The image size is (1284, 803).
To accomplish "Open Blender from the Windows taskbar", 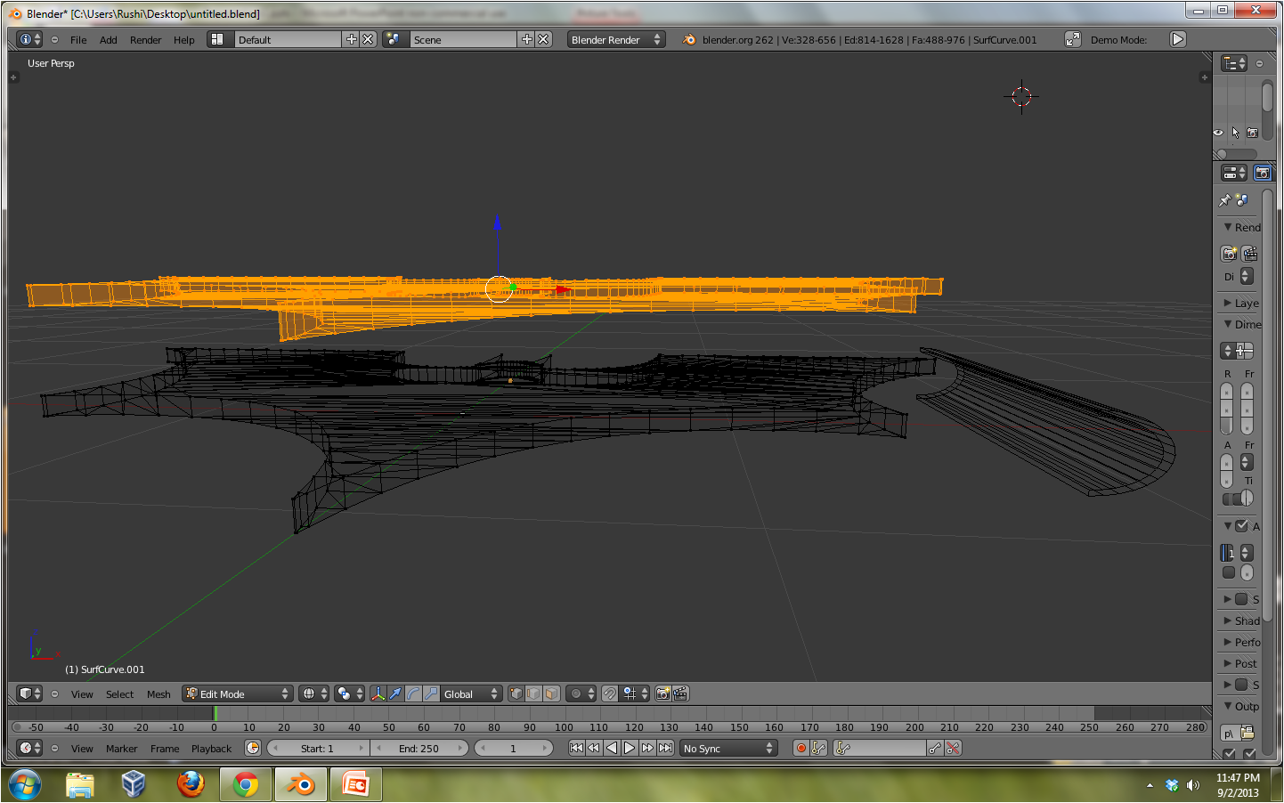I will 300,784.
